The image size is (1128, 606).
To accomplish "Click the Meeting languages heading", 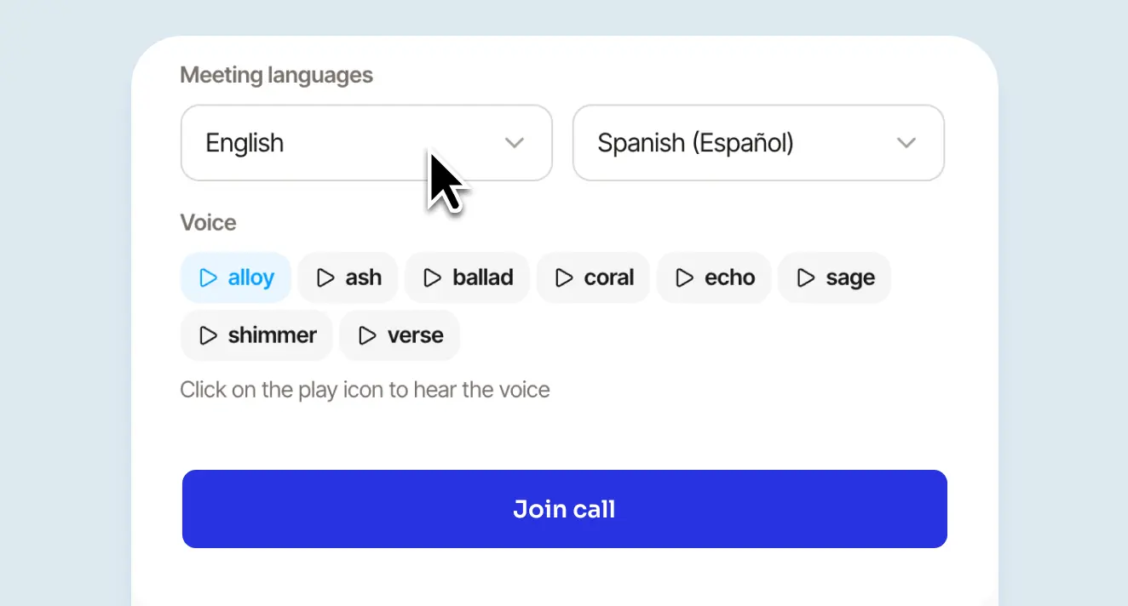I will 276,75.
